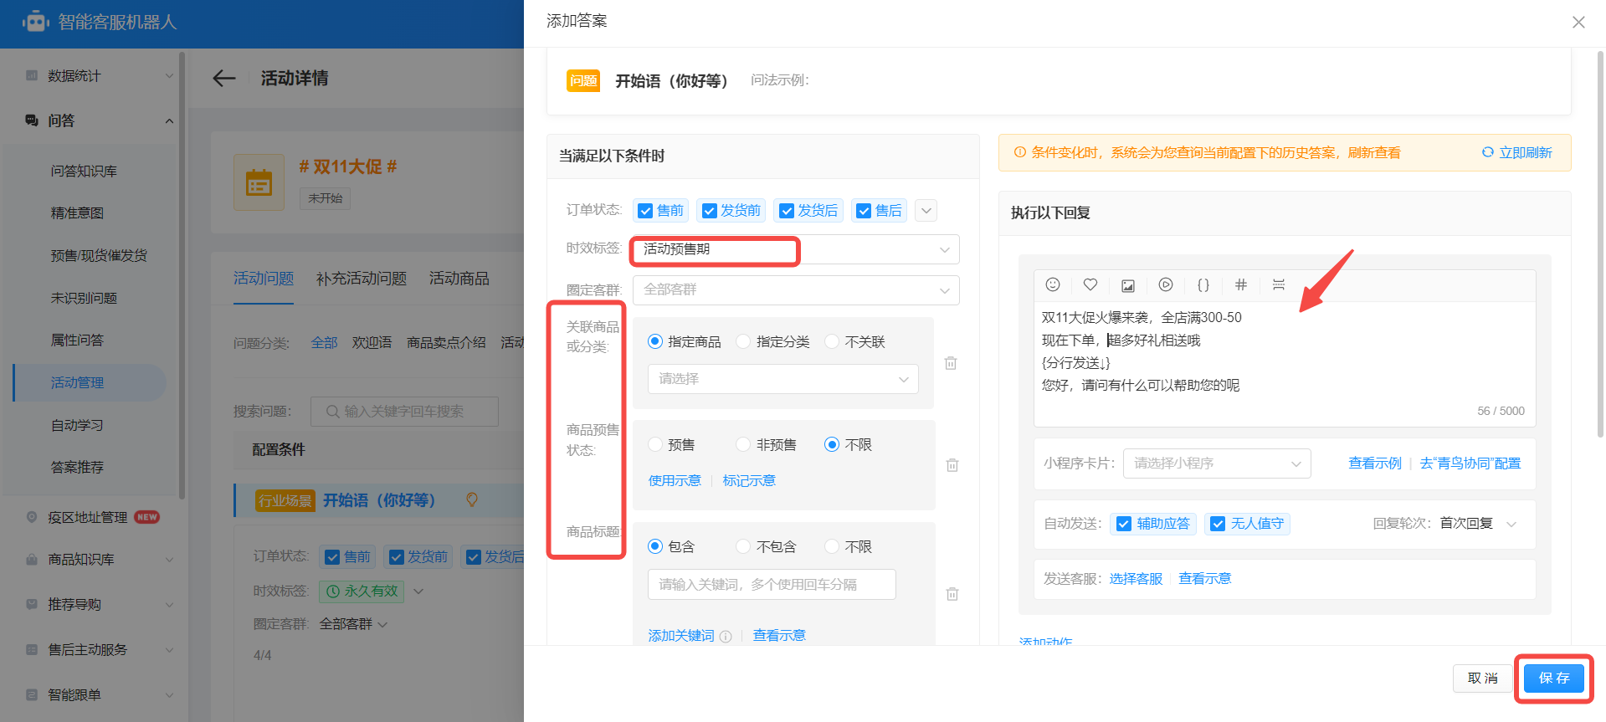The width and height of the screenshot is (1606, 722).
Task: Delete the 商品标题 condition with trash icon
Action: click(952, 594)
